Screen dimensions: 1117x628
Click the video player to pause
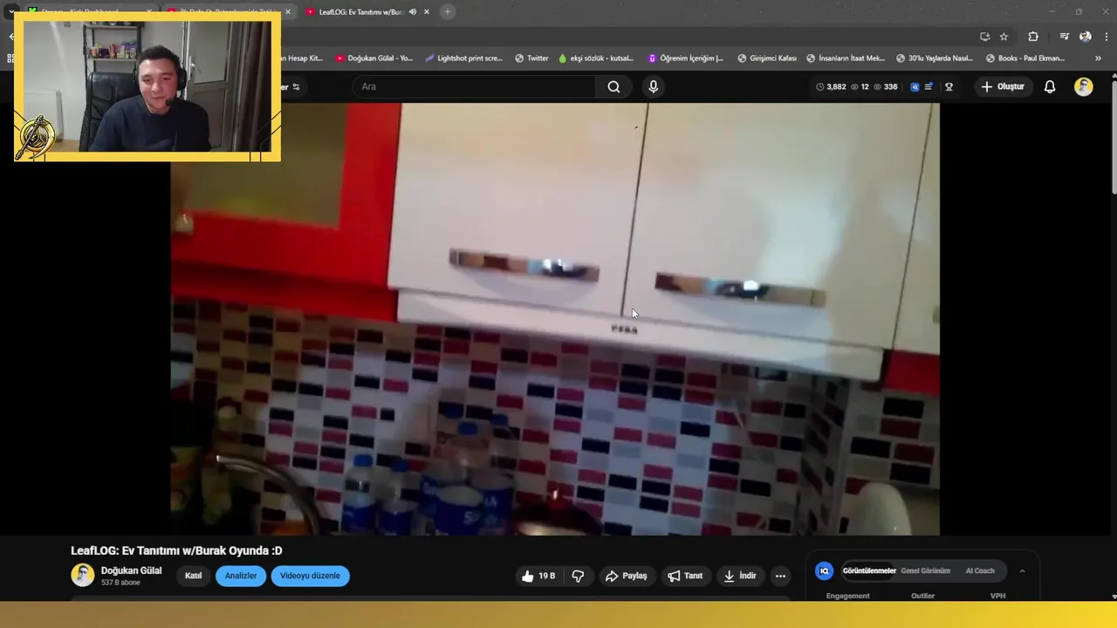[x=555, y=318]
